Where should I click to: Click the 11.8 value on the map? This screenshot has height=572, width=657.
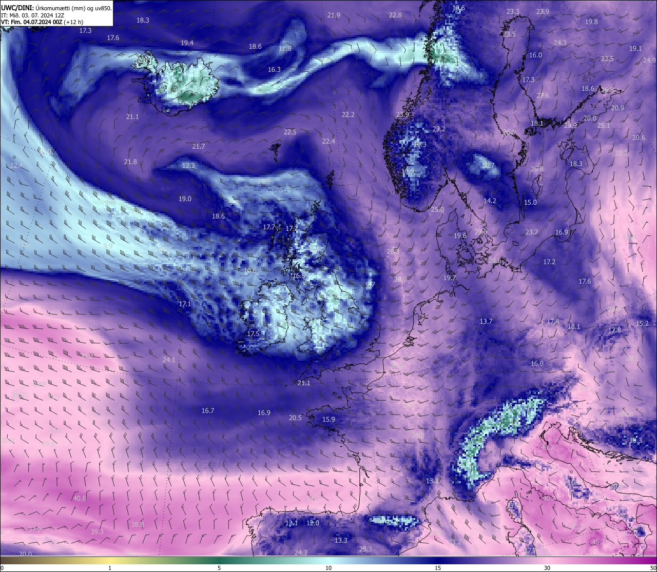285,49
